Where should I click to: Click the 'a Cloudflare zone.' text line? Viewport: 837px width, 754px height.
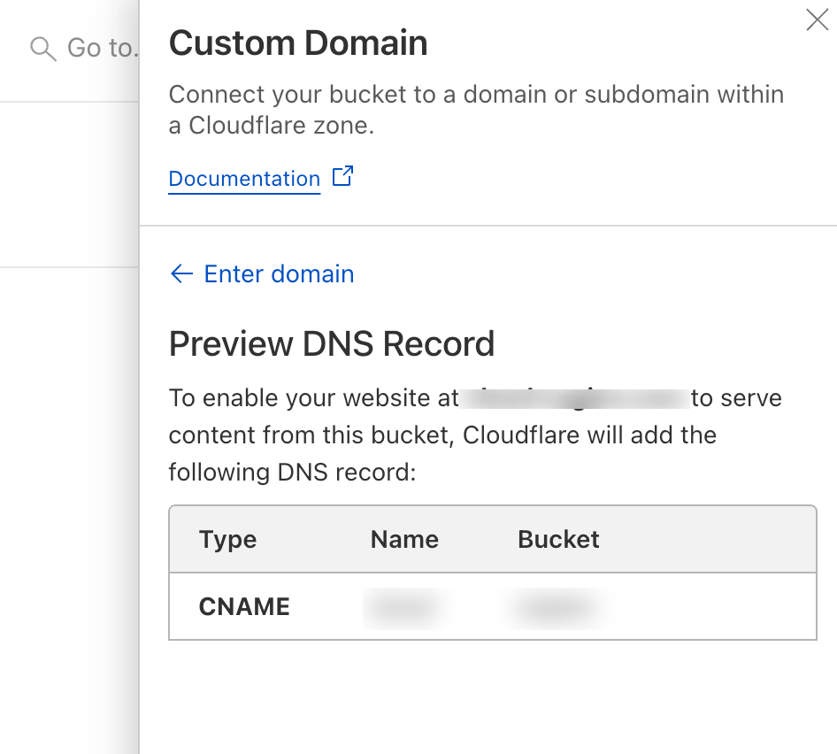(x=272, y=126)
